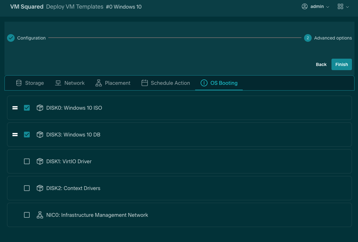This screenshot has width=358, height=242.
Task: Check the NIC0 Infrastructure Management Network box
Action: tap(27, 215)
